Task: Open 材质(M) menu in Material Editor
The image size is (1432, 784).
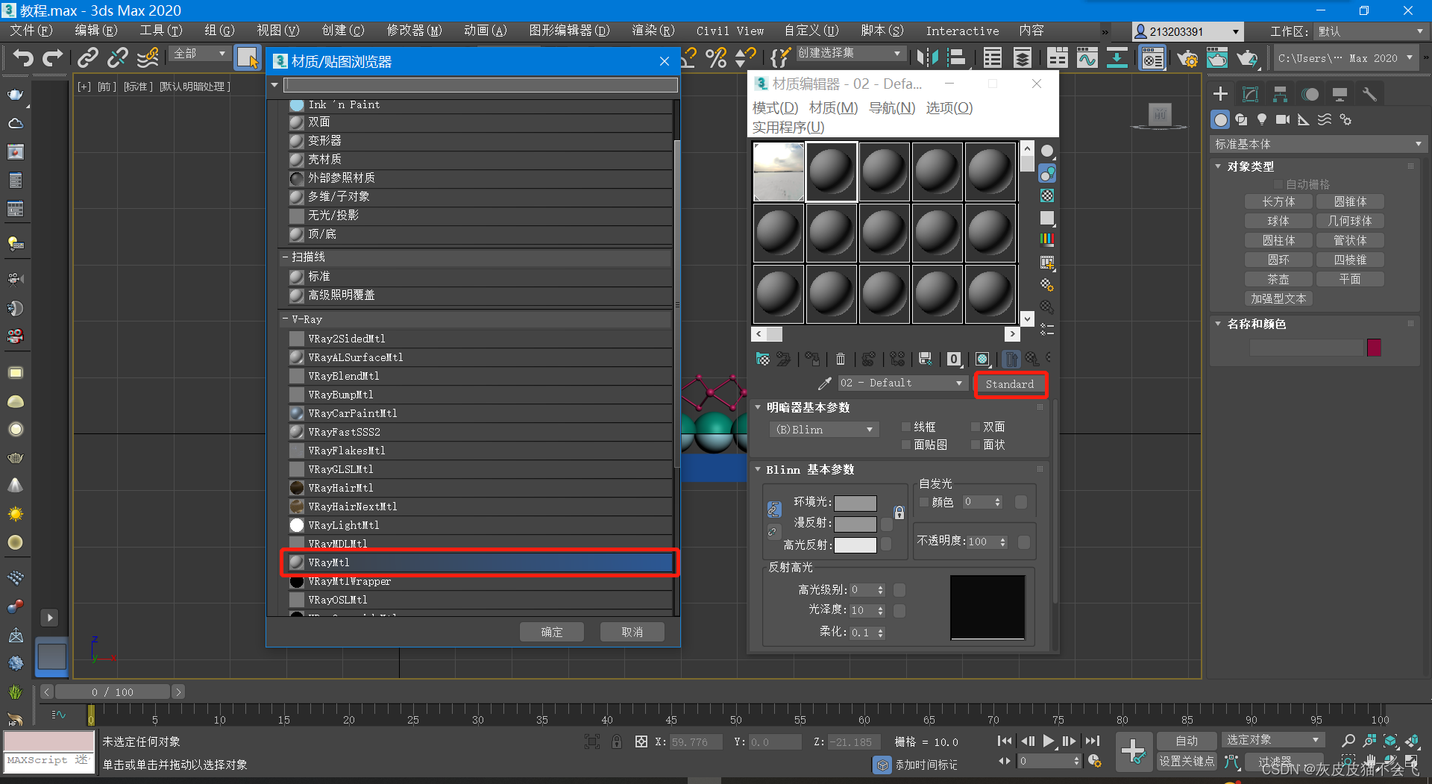Action: 833,108
